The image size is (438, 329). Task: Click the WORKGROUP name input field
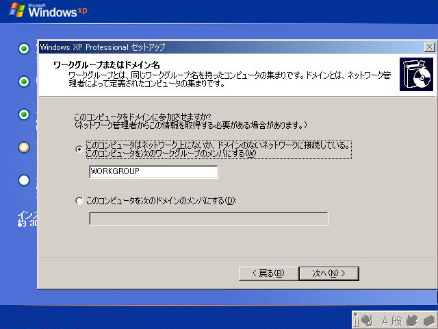[153, 171]
